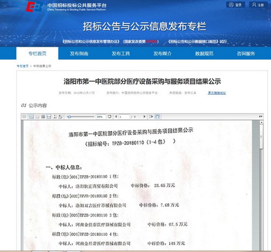The height and width of the screenshot is (252, 271).
Task: Go to next page with right arrow
Action: coord(144,117)
